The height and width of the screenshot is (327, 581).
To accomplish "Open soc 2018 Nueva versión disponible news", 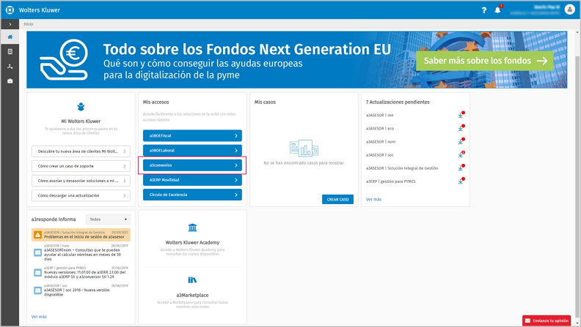I will click(81, 290).
